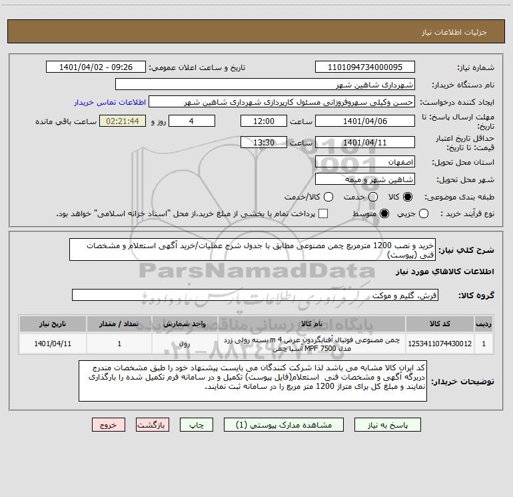Screen dimensions: 513x497
Task: Click the delivery province field اصفهان
Action: coord(365,162)
